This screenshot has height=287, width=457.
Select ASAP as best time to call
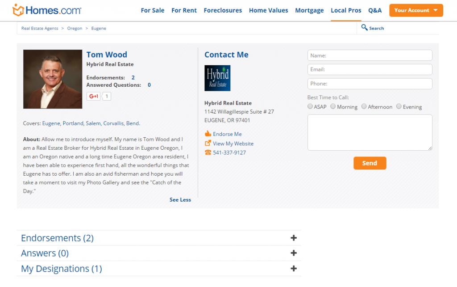click(x=310, y=106)
